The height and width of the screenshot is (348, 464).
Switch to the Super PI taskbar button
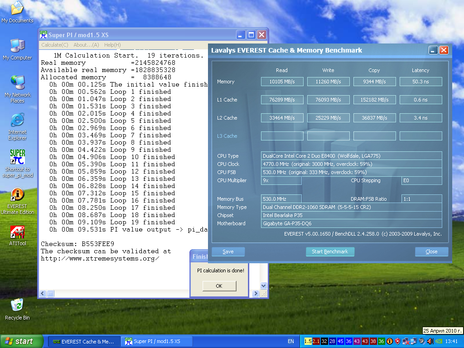[157, 342]
